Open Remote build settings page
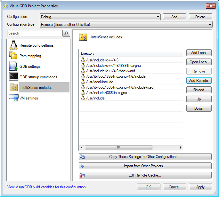The height and width of the screenshot is (197, 219). point(36,45)
